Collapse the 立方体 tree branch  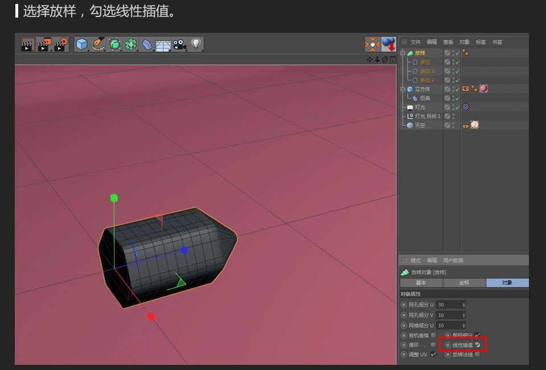coord(402,89)
